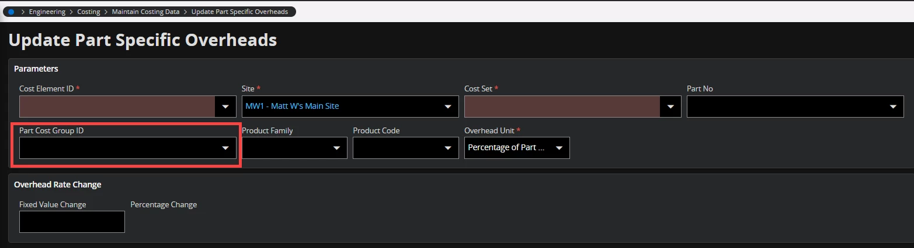
Task: Open the Product Family dropdown arrow
Action: click(336, 148)
